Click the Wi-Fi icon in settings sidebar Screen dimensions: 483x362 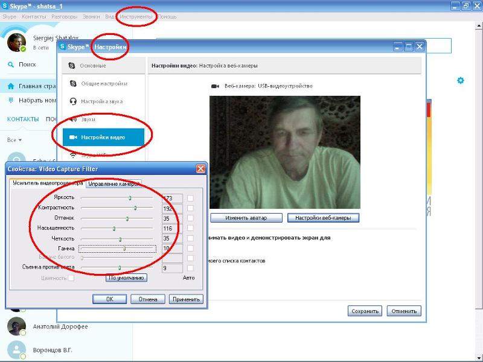click(73, 155)
